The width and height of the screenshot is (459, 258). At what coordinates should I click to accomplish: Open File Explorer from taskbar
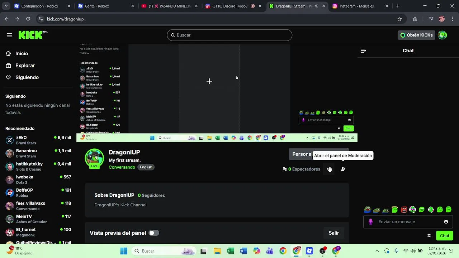point(217,251)
